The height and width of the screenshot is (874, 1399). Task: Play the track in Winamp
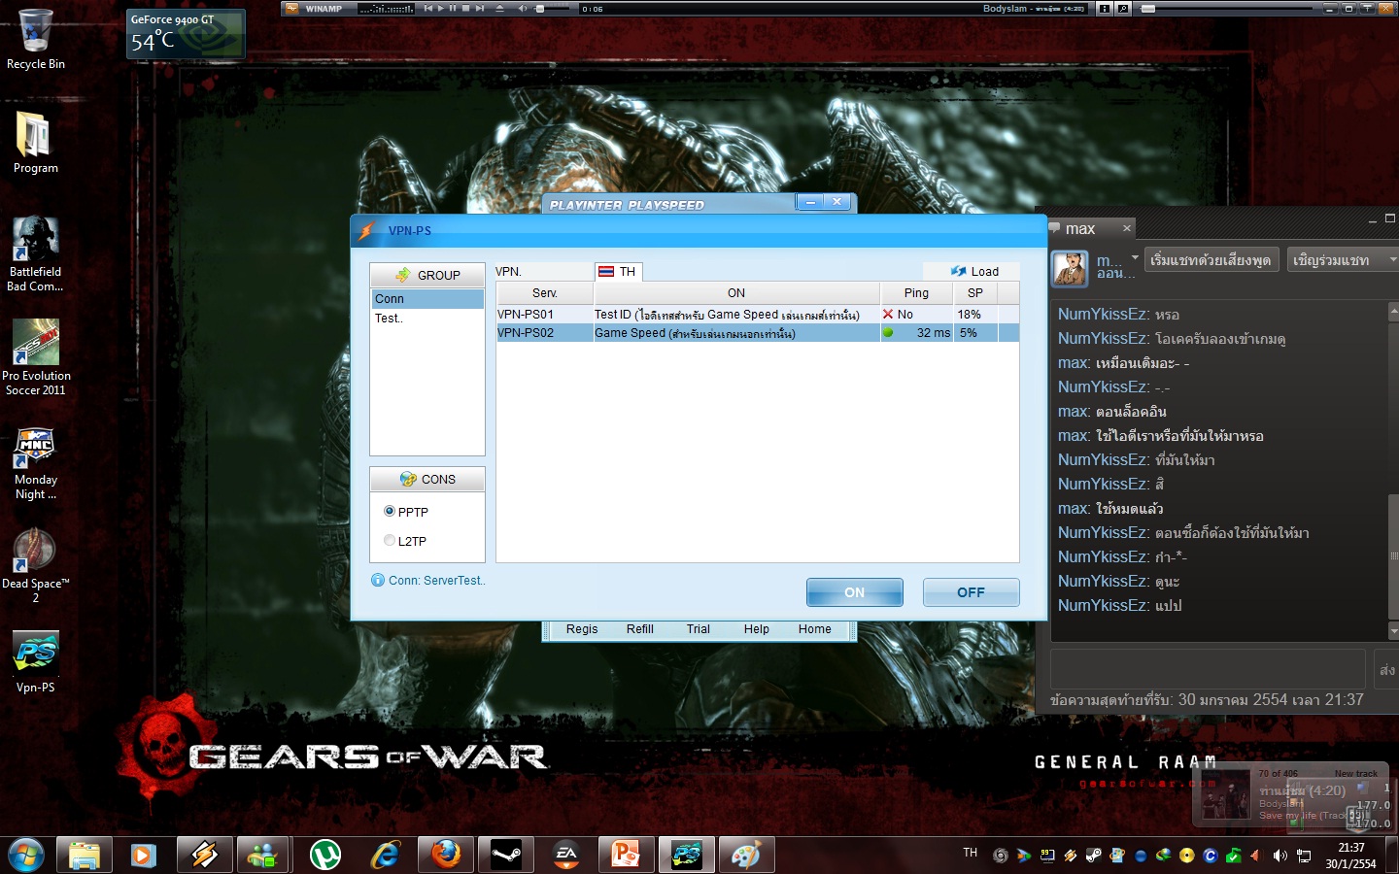[440, 9]
